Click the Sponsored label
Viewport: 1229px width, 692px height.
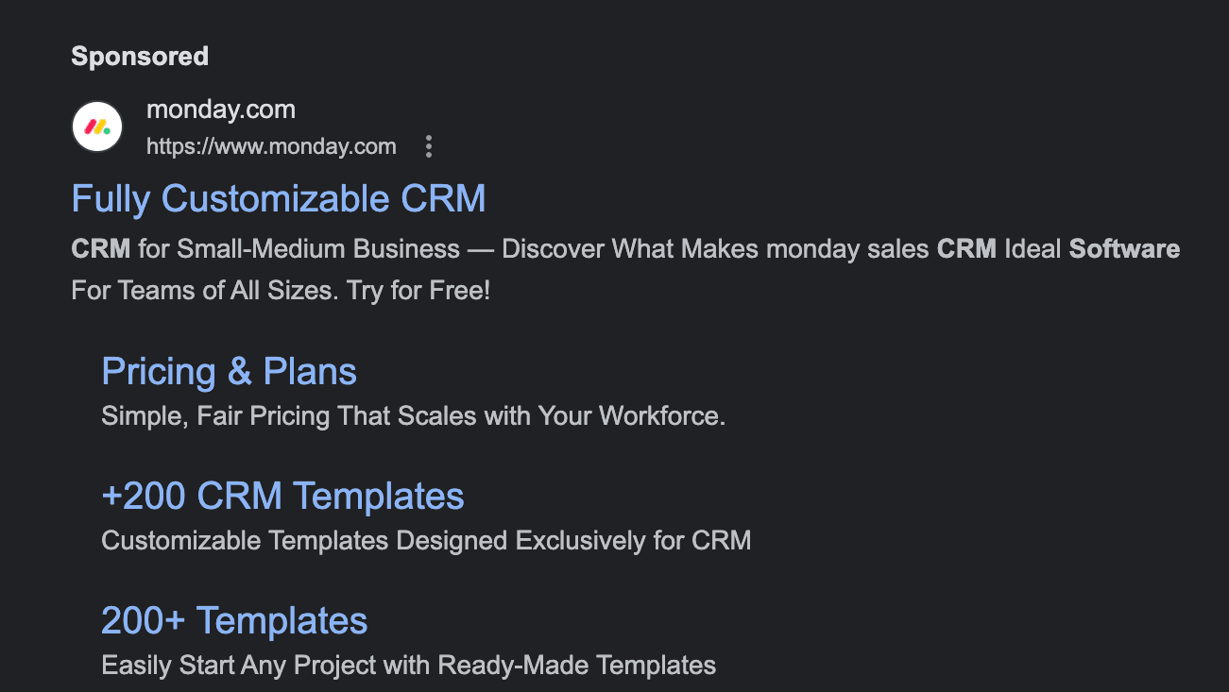point(139,56)
